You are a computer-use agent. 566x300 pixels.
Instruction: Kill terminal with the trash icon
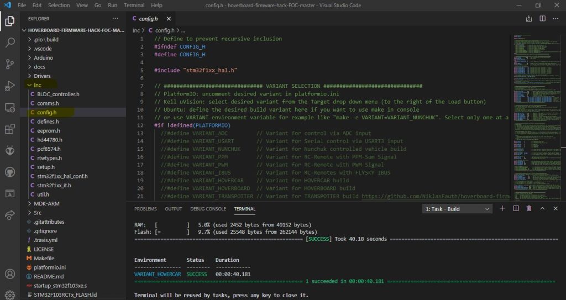click(x=529, y=208)
